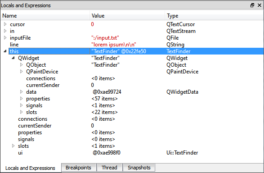
Task: Expand signals with 1 items
Action: pyautogui.click(x=22, y=105)
